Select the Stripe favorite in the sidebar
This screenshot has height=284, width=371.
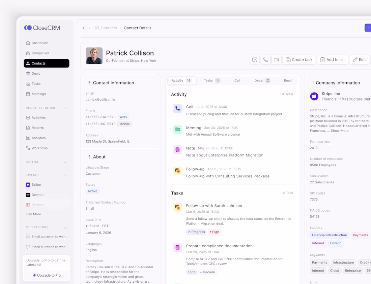tap(33, 184)
